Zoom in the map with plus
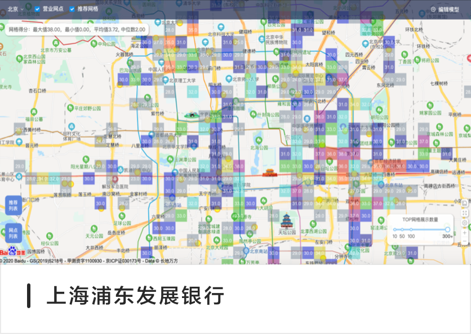 [x=464, y=233]
